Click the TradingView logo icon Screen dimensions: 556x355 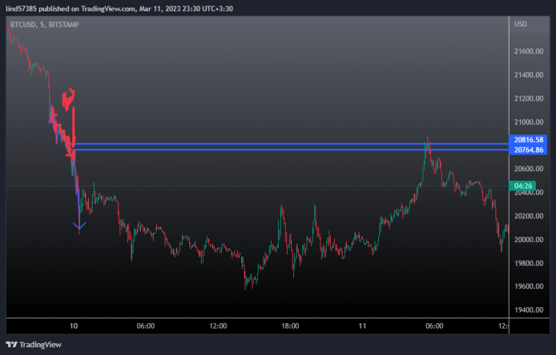(12, 345)
